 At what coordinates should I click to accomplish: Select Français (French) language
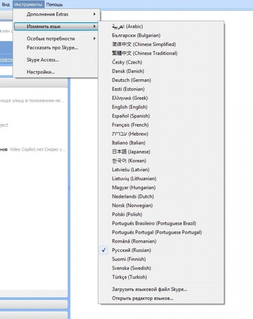point(161,125)
